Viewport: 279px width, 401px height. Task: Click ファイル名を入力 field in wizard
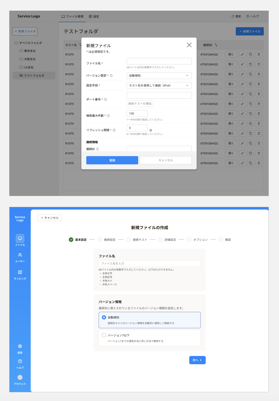point(150,263)
